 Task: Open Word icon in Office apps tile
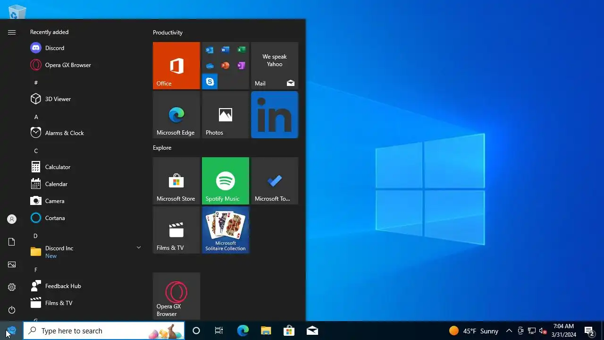[x=226, y=50]
